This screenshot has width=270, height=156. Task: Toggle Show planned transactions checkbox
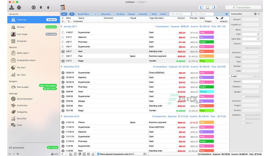(x=98, y=154)
